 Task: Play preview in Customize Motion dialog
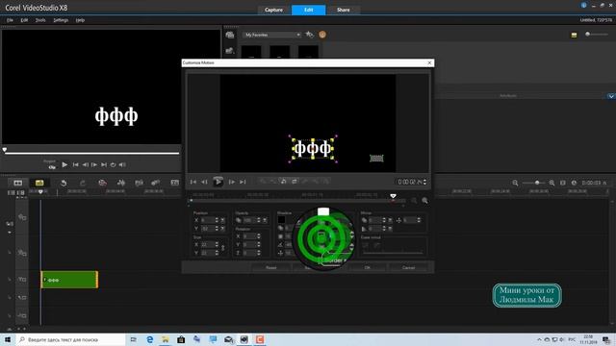pos(218,182)
